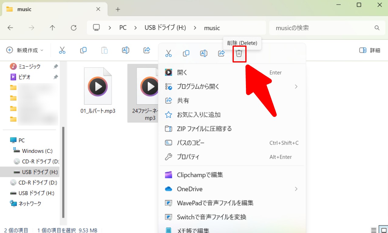This screenshot has width=388, height=233.
Task: Select indented CD-R ドライブ under PC
Action: pyautogui.click(x=36, y=161)
